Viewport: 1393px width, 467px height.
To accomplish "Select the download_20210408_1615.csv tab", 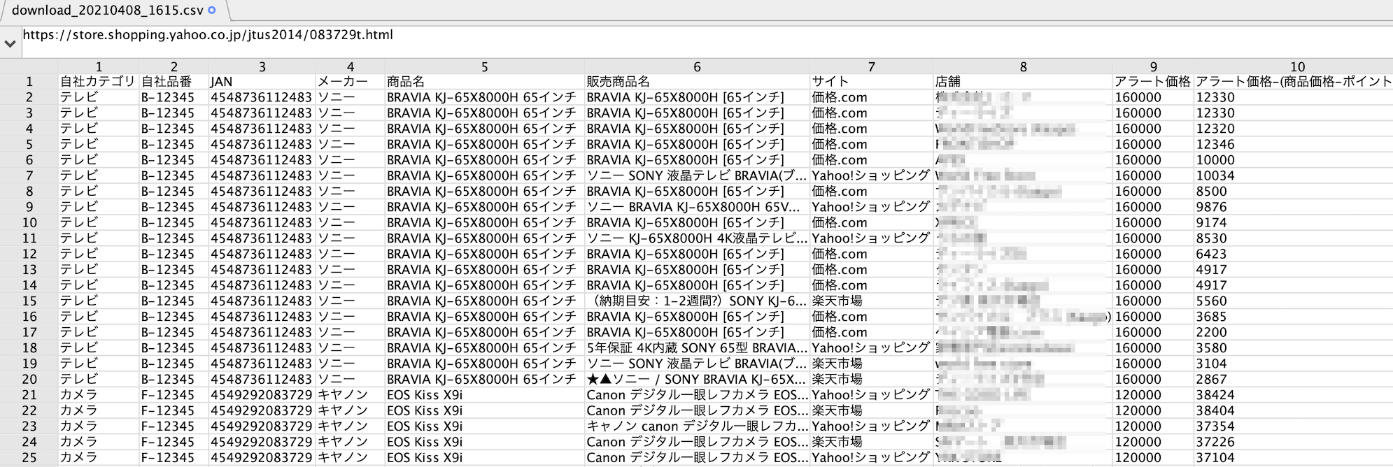I will (x=108, y=10).
